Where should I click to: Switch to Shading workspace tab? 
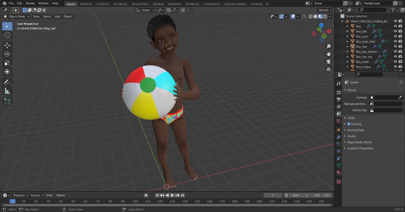pyautogui.click(x=158, y=4)
